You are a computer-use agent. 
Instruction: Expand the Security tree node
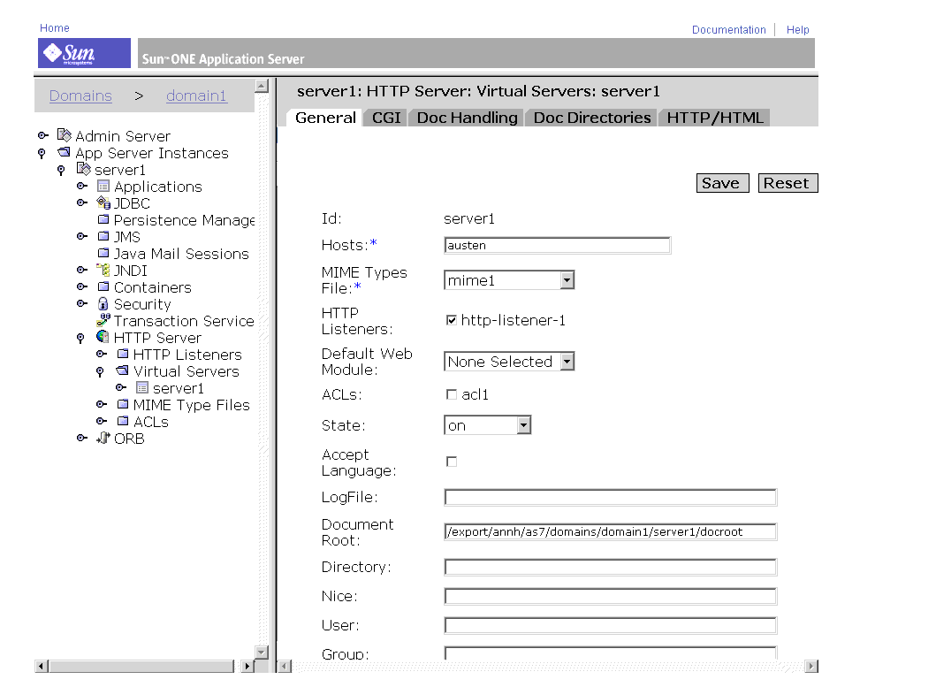(82, 303)
